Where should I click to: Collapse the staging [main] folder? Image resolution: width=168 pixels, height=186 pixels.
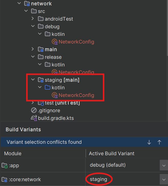33,80
